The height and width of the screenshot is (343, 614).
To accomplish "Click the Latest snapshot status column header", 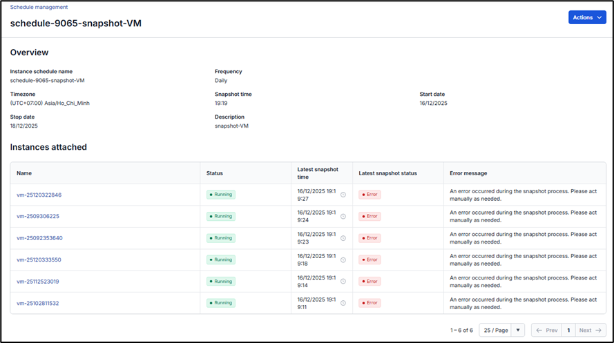I will click(x=387, y=173).
